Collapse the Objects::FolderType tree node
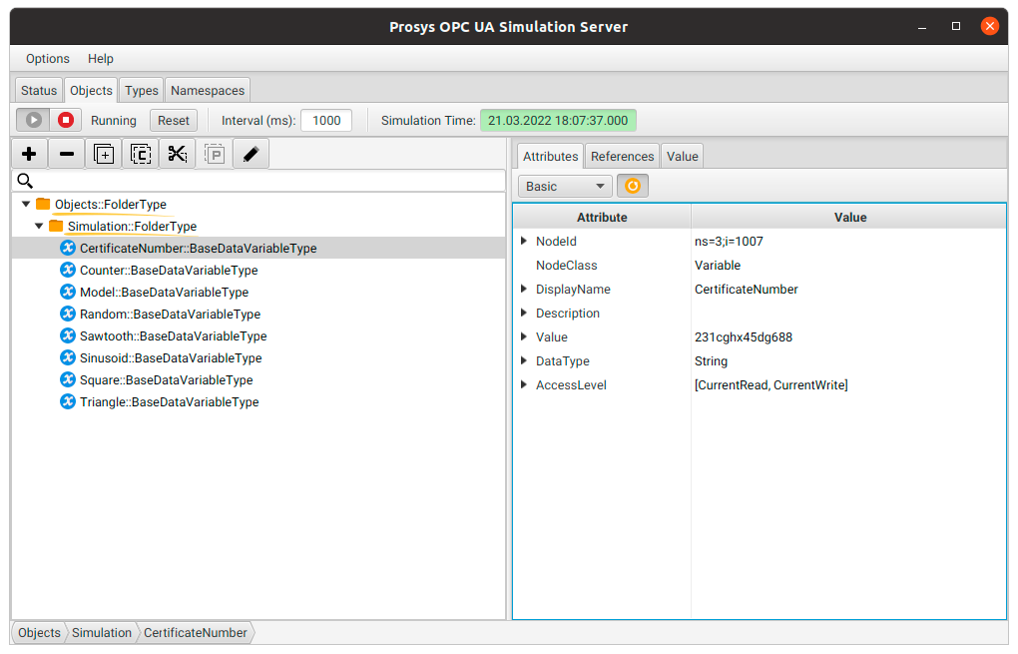Screen dimensions: 1018x654 pyautogui.click(x=26, y=204)
